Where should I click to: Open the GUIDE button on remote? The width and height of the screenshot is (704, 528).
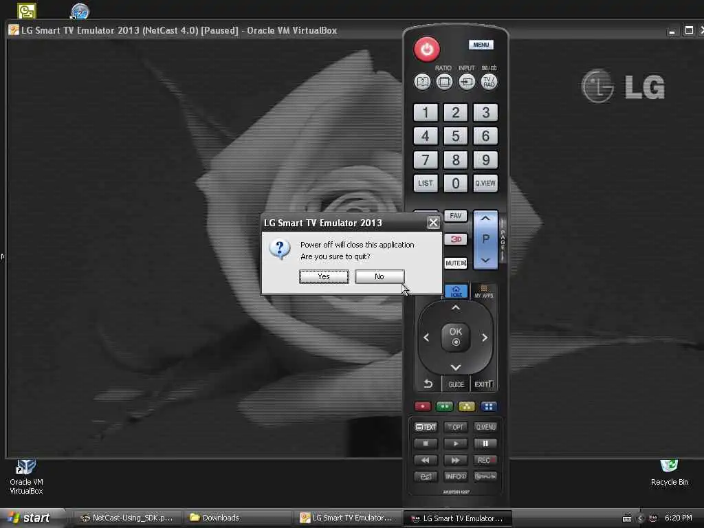(x=456, y=384)
